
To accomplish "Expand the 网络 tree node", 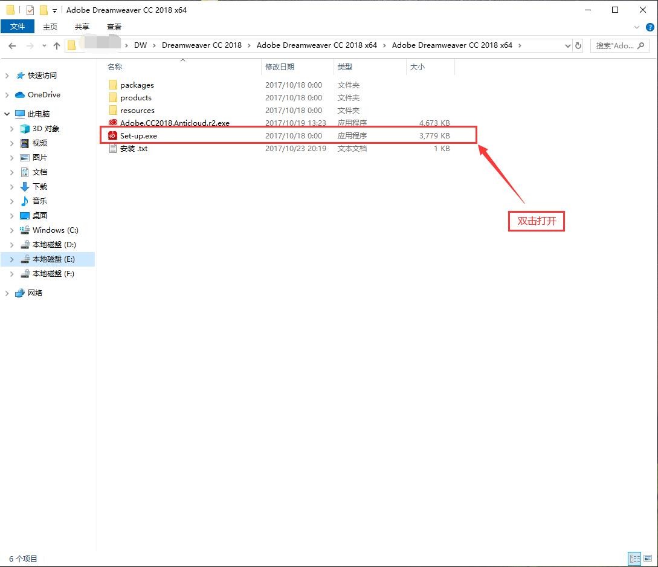I will tap(7, 293).
